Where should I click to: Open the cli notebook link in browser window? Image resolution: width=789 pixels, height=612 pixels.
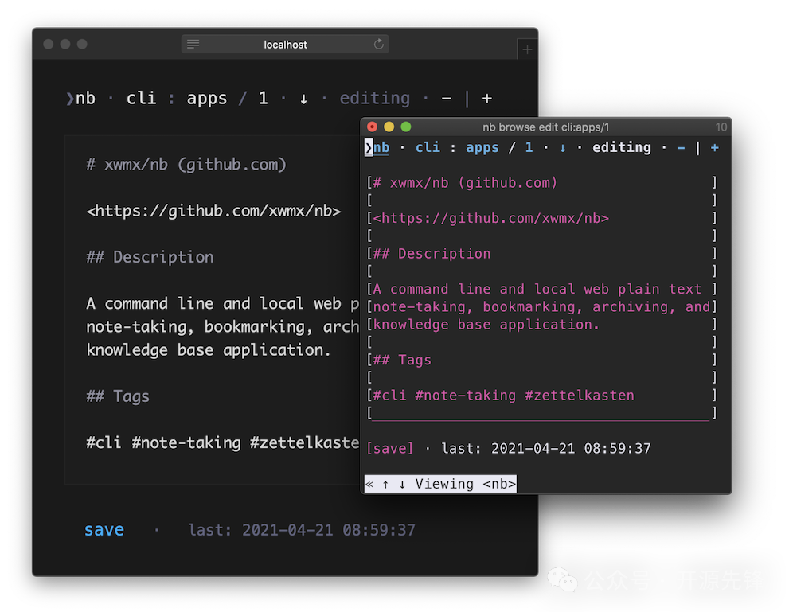pyautogui.click(x=141, y=98)
